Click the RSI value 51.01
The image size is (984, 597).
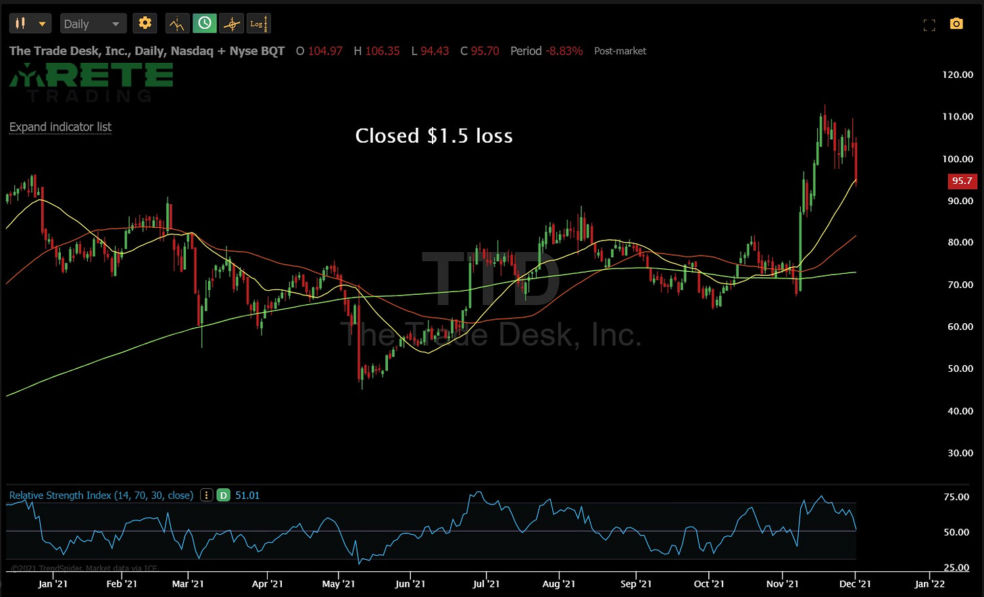coord(247,496)
